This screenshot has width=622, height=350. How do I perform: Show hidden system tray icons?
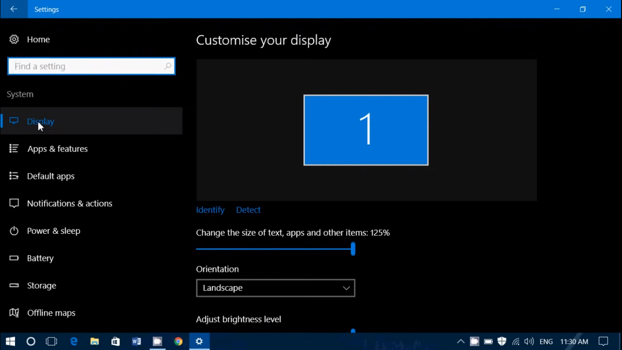point(461,341)
